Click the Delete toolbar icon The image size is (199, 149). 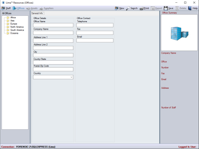tap(177, 8)
